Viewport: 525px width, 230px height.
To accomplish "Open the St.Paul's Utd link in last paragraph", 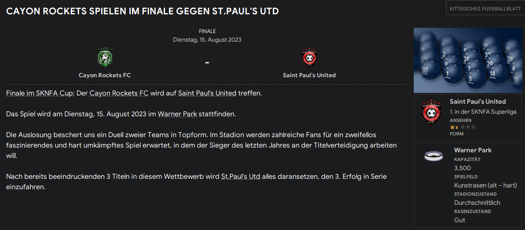I will coord(240,177).
